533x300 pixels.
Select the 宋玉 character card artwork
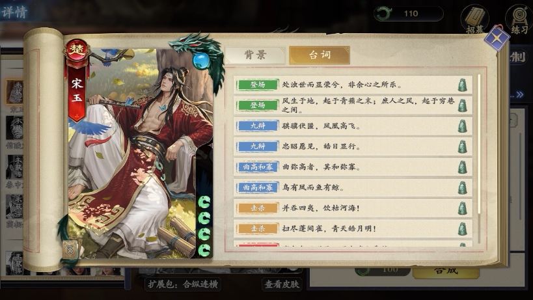point(141,151)
